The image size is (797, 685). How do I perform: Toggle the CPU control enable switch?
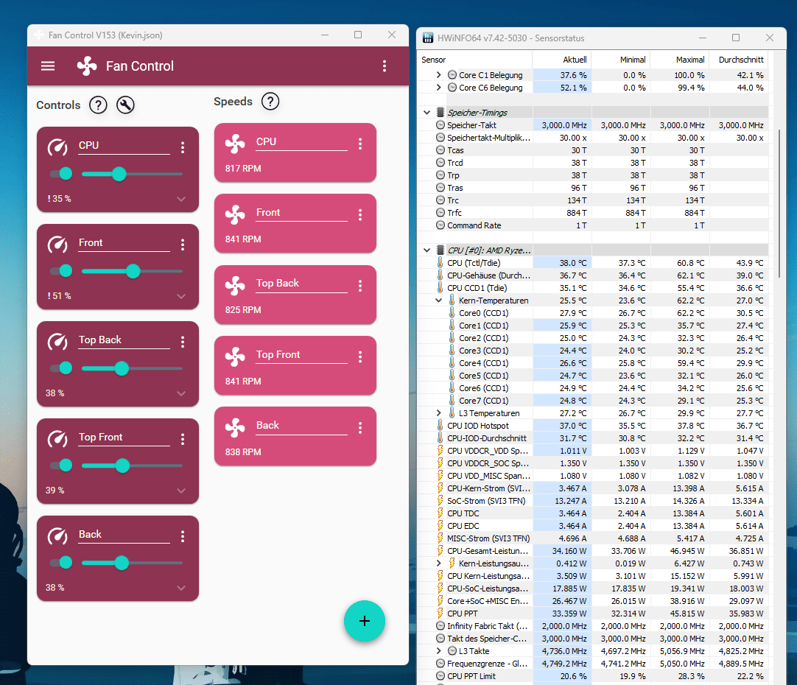pos(61,174)
